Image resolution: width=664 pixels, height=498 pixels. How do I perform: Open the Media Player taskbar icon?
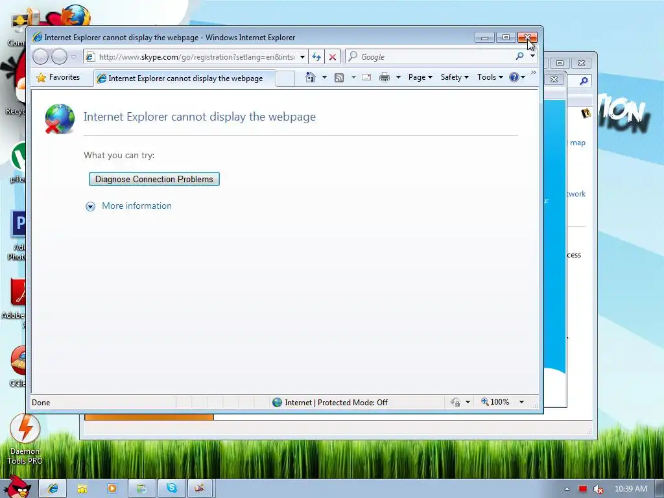[x=112, y=488]
